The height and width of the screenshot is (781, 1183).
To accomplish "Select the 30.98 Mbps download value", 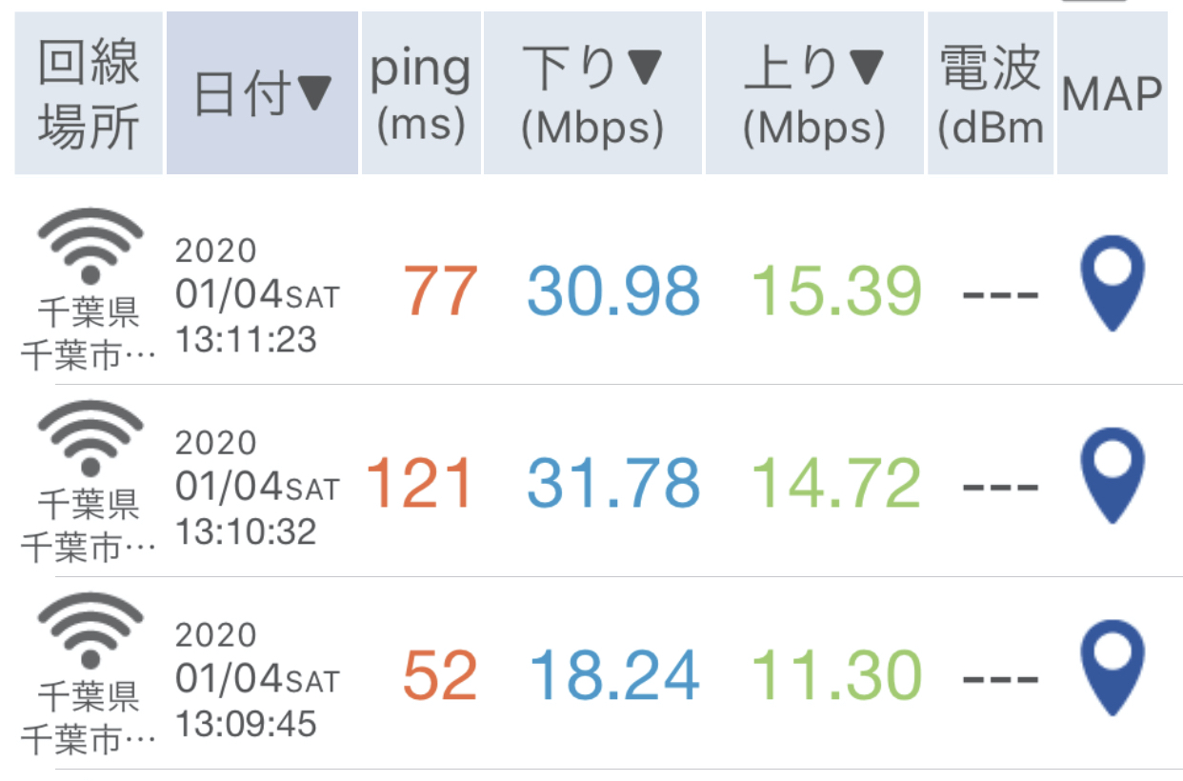I will [x=613, y=291].
